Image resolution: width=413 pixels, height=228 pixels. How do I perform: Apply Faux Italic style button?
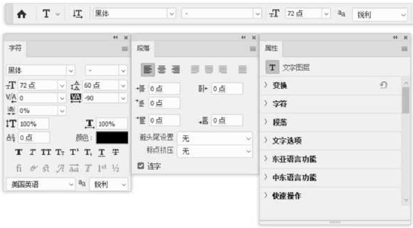[x=31, y=152]
